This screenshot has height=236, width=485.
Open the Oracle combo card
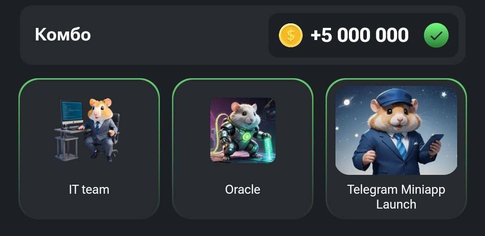tap(243, 149)
